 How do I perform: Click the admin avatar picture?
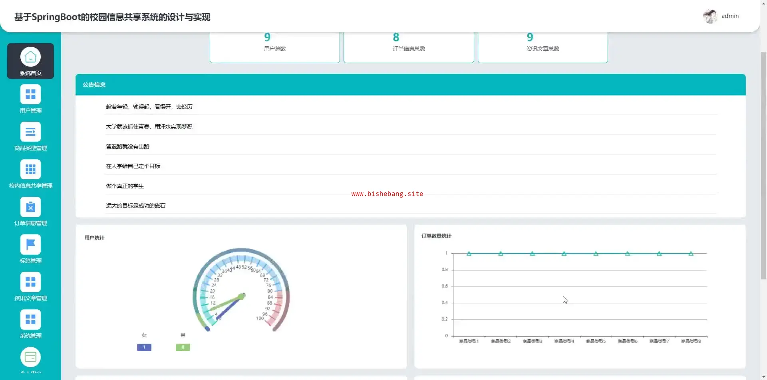(x=710, y=16)
